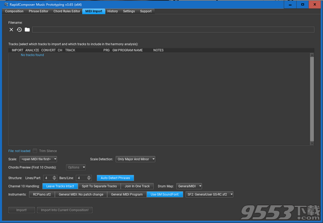Close the RapidComposer window
The height and width of the screenshot is (223, 323).
(315, 4)
